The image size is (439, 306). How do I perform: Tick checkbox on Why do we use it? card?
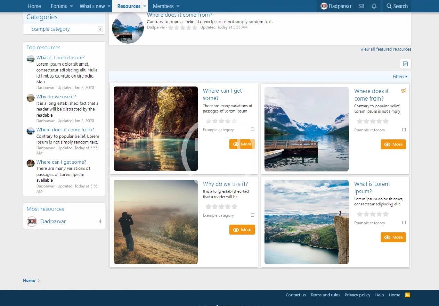point(252,215)
